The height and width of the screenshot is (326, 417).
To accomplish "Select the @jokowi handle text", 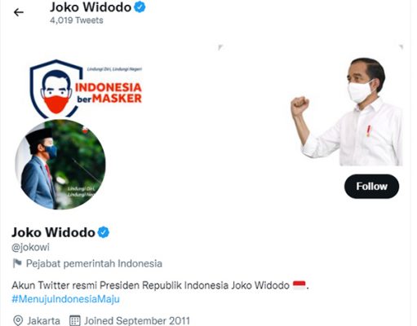I will pyautogui.click(x=30, y=247).
